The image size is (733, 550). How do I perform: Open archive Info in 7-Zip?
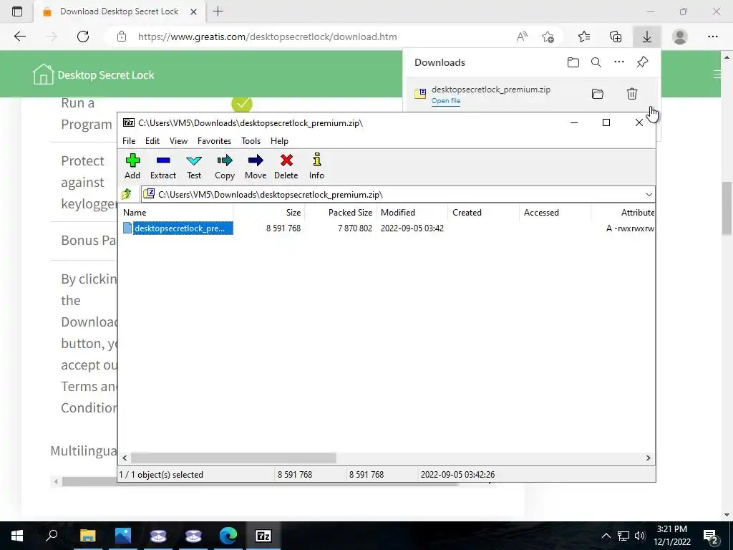(316, 166)
